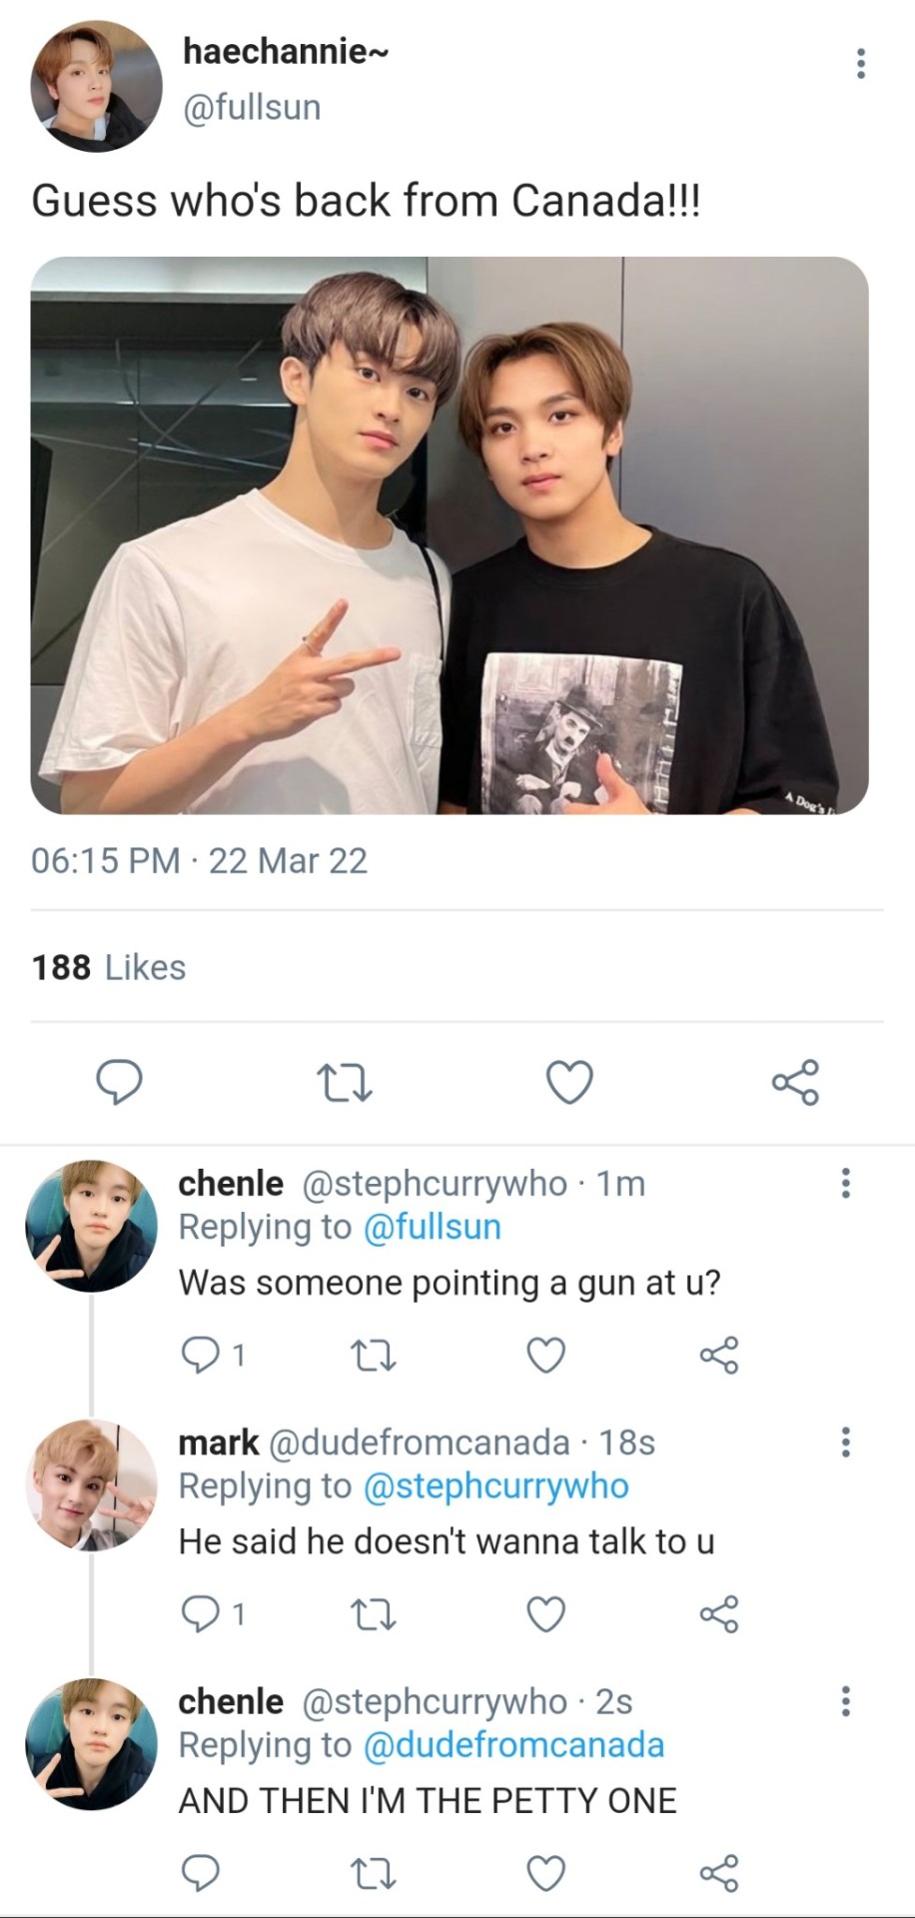Like chenle's 'pointing a gun' reply
915x1918 pixels.
(x=545, y=1355)
